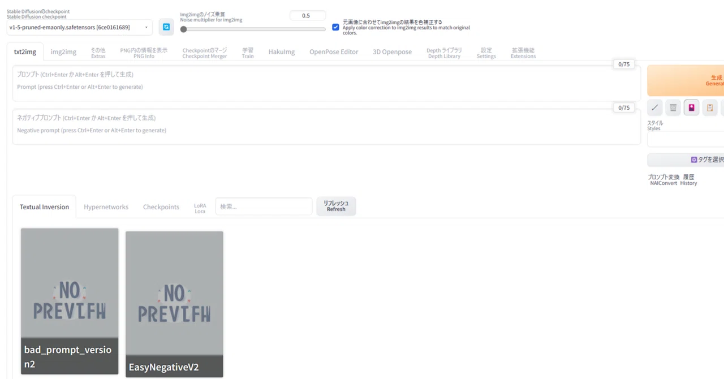Select the Hypernetworks tab
Viewport: 724px width, 379px height.
click(106, 207)
